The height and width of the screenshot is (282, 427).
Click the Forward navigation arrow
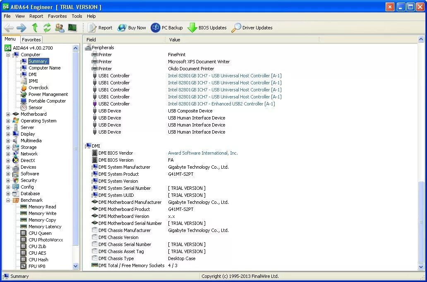(22, 27)
